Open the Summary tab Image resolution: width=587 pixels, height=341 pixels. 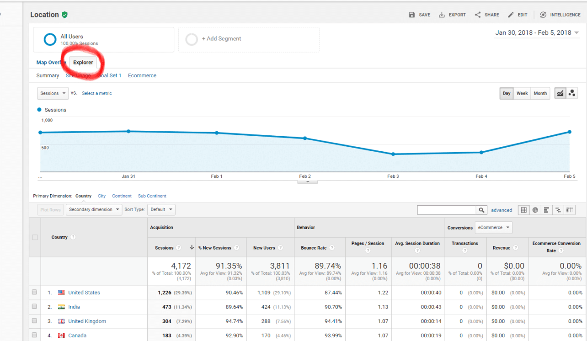pyautogui.click(x=47, y=75)
